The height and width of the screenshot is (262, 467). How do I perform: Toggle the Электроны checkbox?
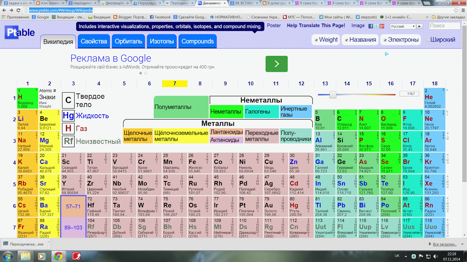(385, 40)
